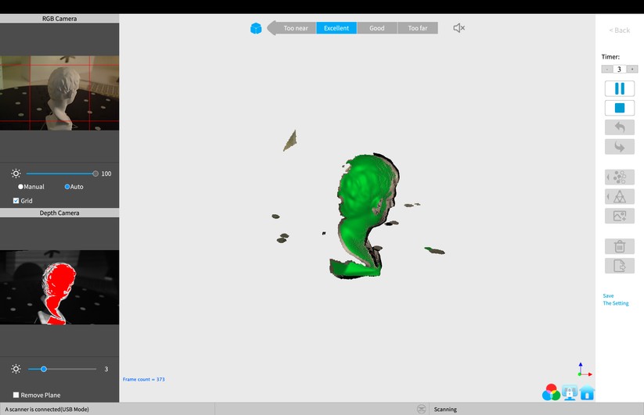Enable the Remove Plane checkbox
This screenshot has height=415, width=644.
pos(16,395)
